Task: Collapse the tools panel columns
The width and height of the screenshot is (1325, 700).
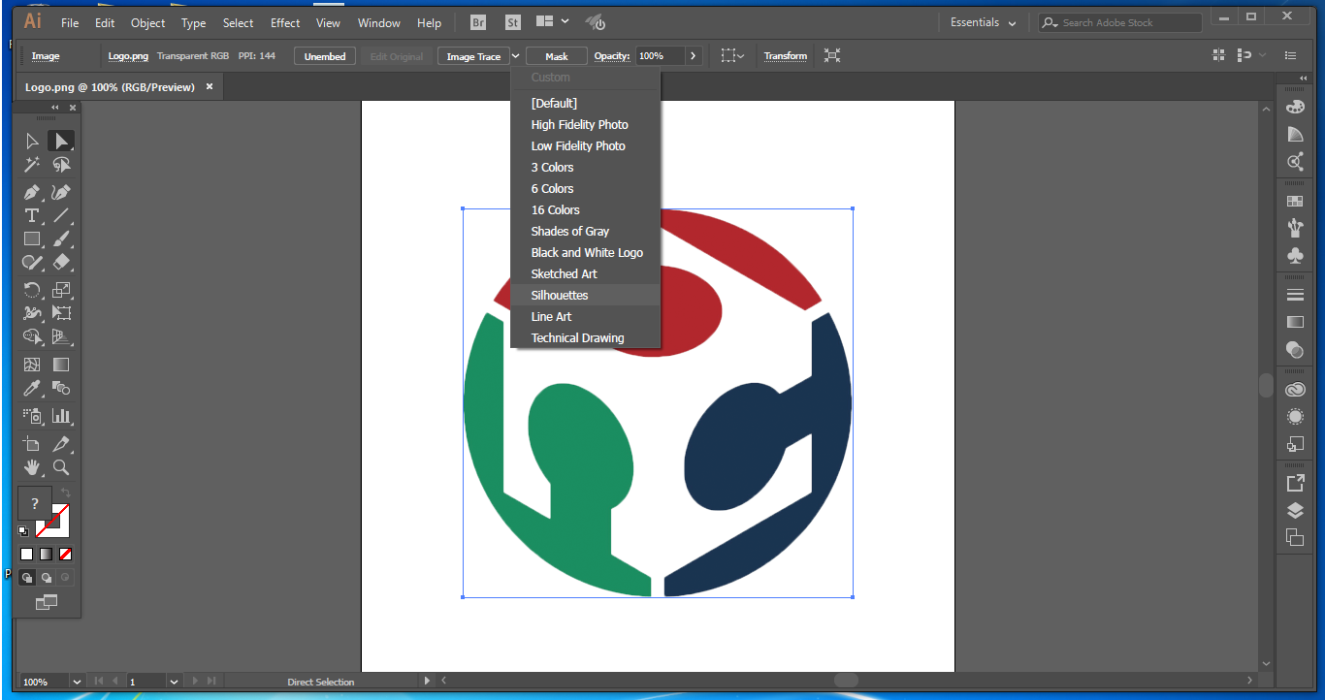Action: [55, 108]
